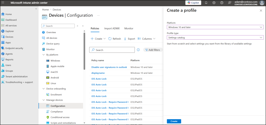Viewport: 266px width, 125px height.
Task: Switch to the Monitor tab
Action: (129, 28)
